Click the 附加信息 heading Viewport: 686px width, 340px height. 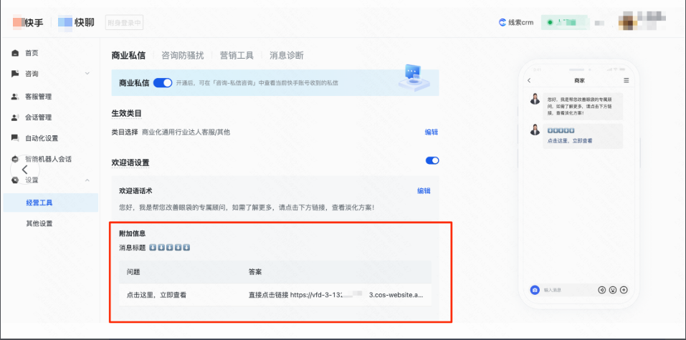132,234
